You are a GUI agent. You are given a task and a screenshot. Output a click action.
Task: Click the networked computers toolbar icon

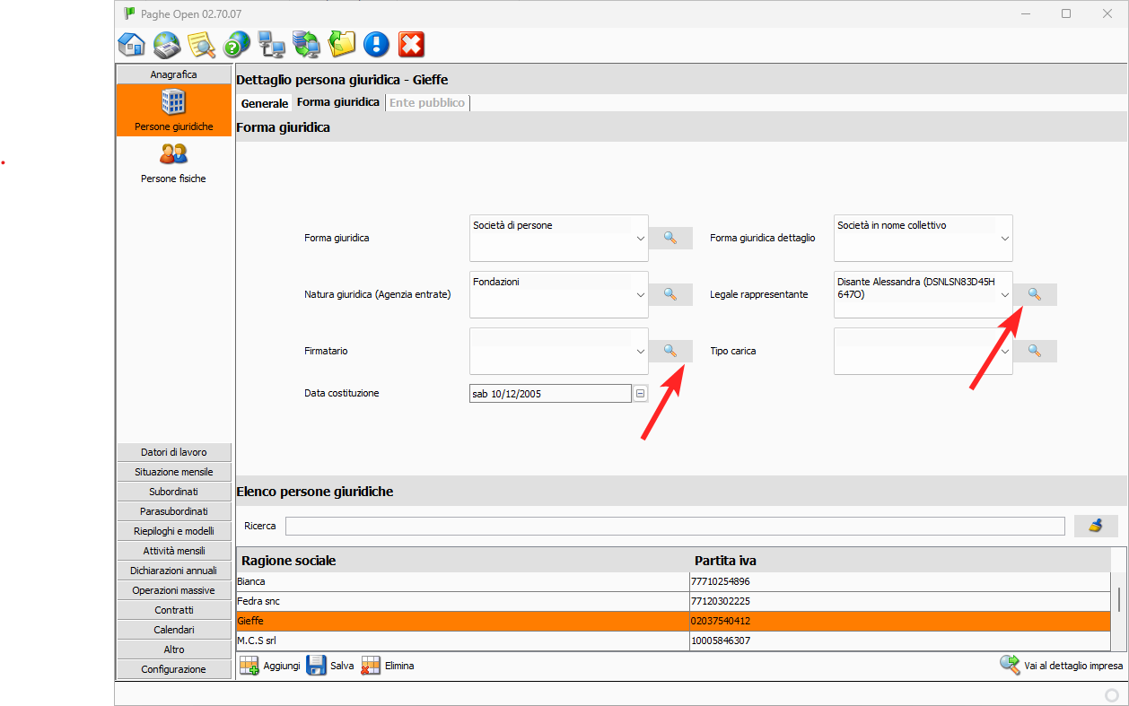[x=271, y=44]
